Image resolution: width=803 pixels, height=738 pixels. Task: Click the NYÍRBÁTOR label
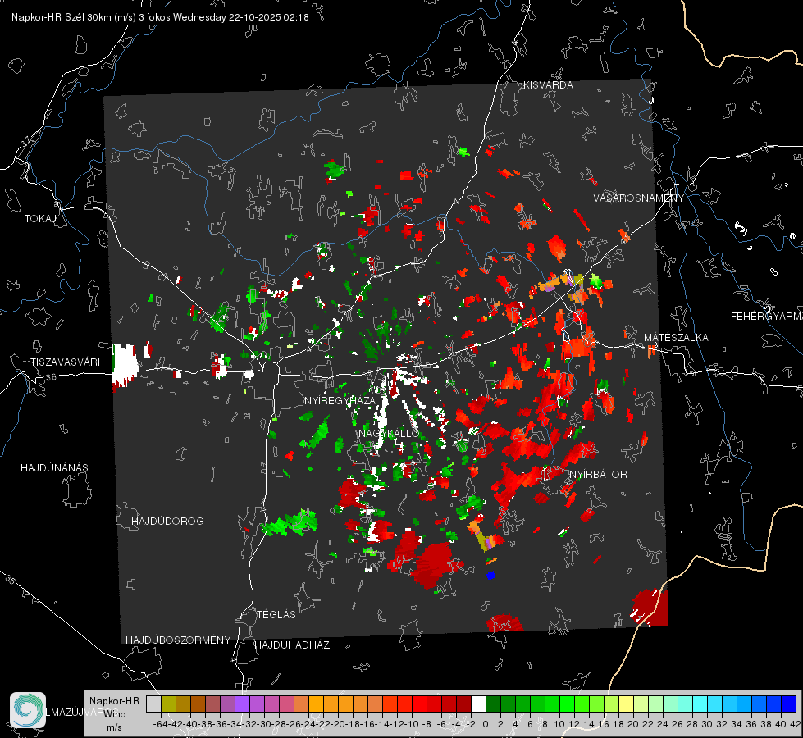[598, 474]
